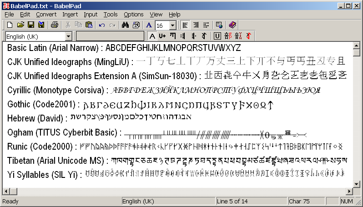The image size is (363, 207).
Task: Click the CJK icon with red dotted part
Action: pyautogui.click(x=238, y=36)
